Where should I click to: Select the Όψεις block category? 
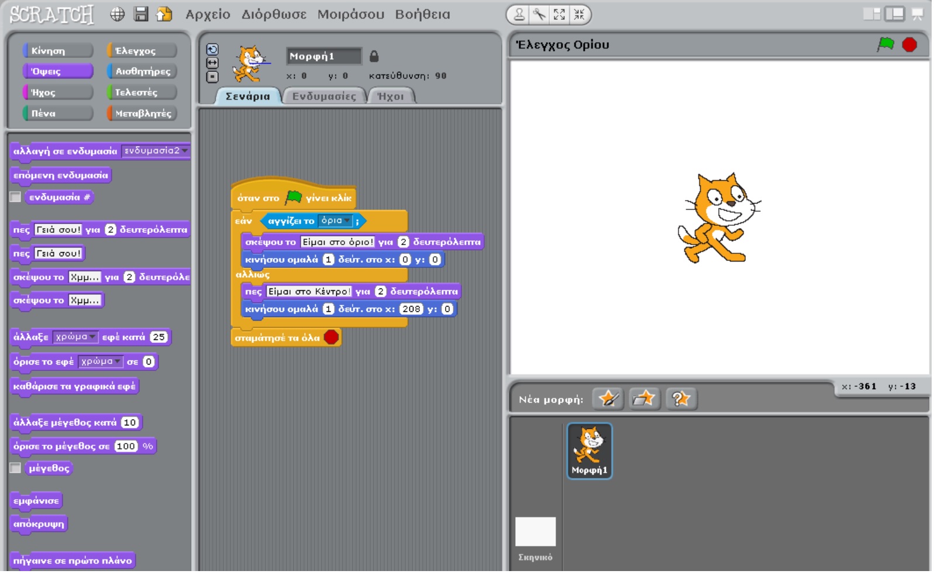coord(58,71)
